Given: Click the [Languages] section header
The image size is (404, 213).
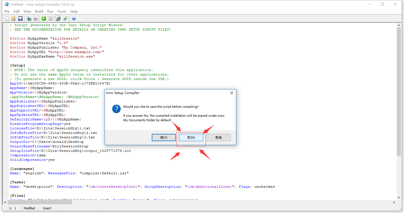Looking at the screenshot, I should [22, 169].
